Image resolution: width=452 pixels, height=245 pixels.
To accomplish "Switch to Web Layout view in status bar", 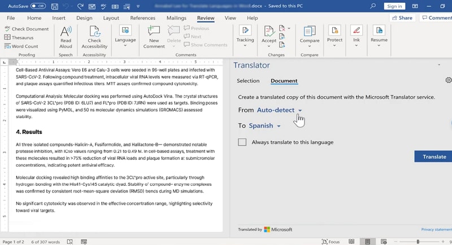I will coord(384,242).
